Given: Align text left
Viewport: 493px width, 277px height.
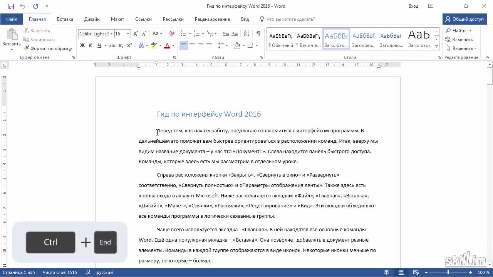Looking at the screenshot, I should tap(184, 45).
